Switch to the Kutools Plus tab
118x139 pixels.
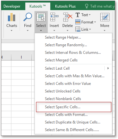click(65, 6)
